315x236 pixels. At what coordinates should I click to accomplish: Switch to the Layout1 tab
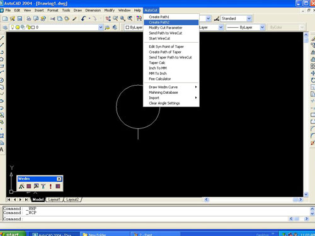[54, 199]
